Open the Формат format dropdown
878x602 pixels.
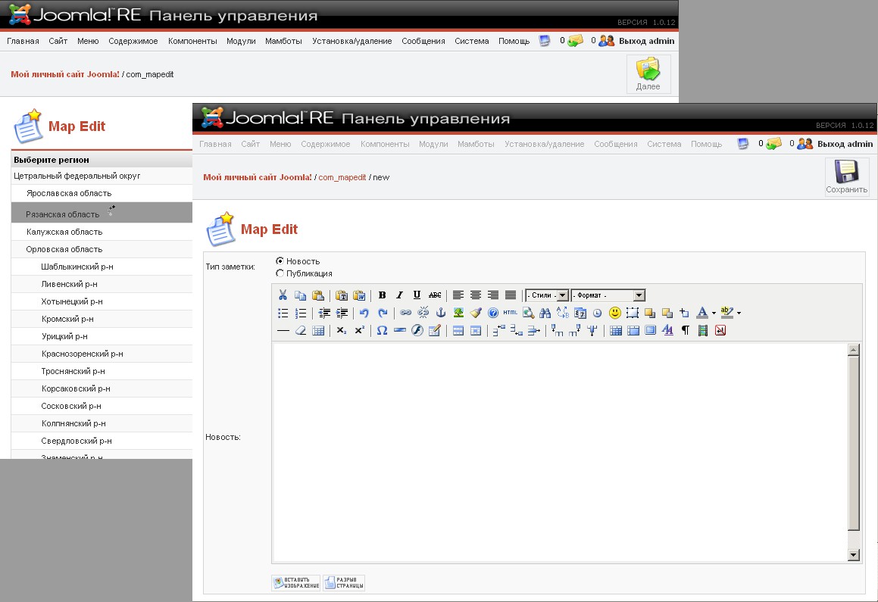pos(608,295)
